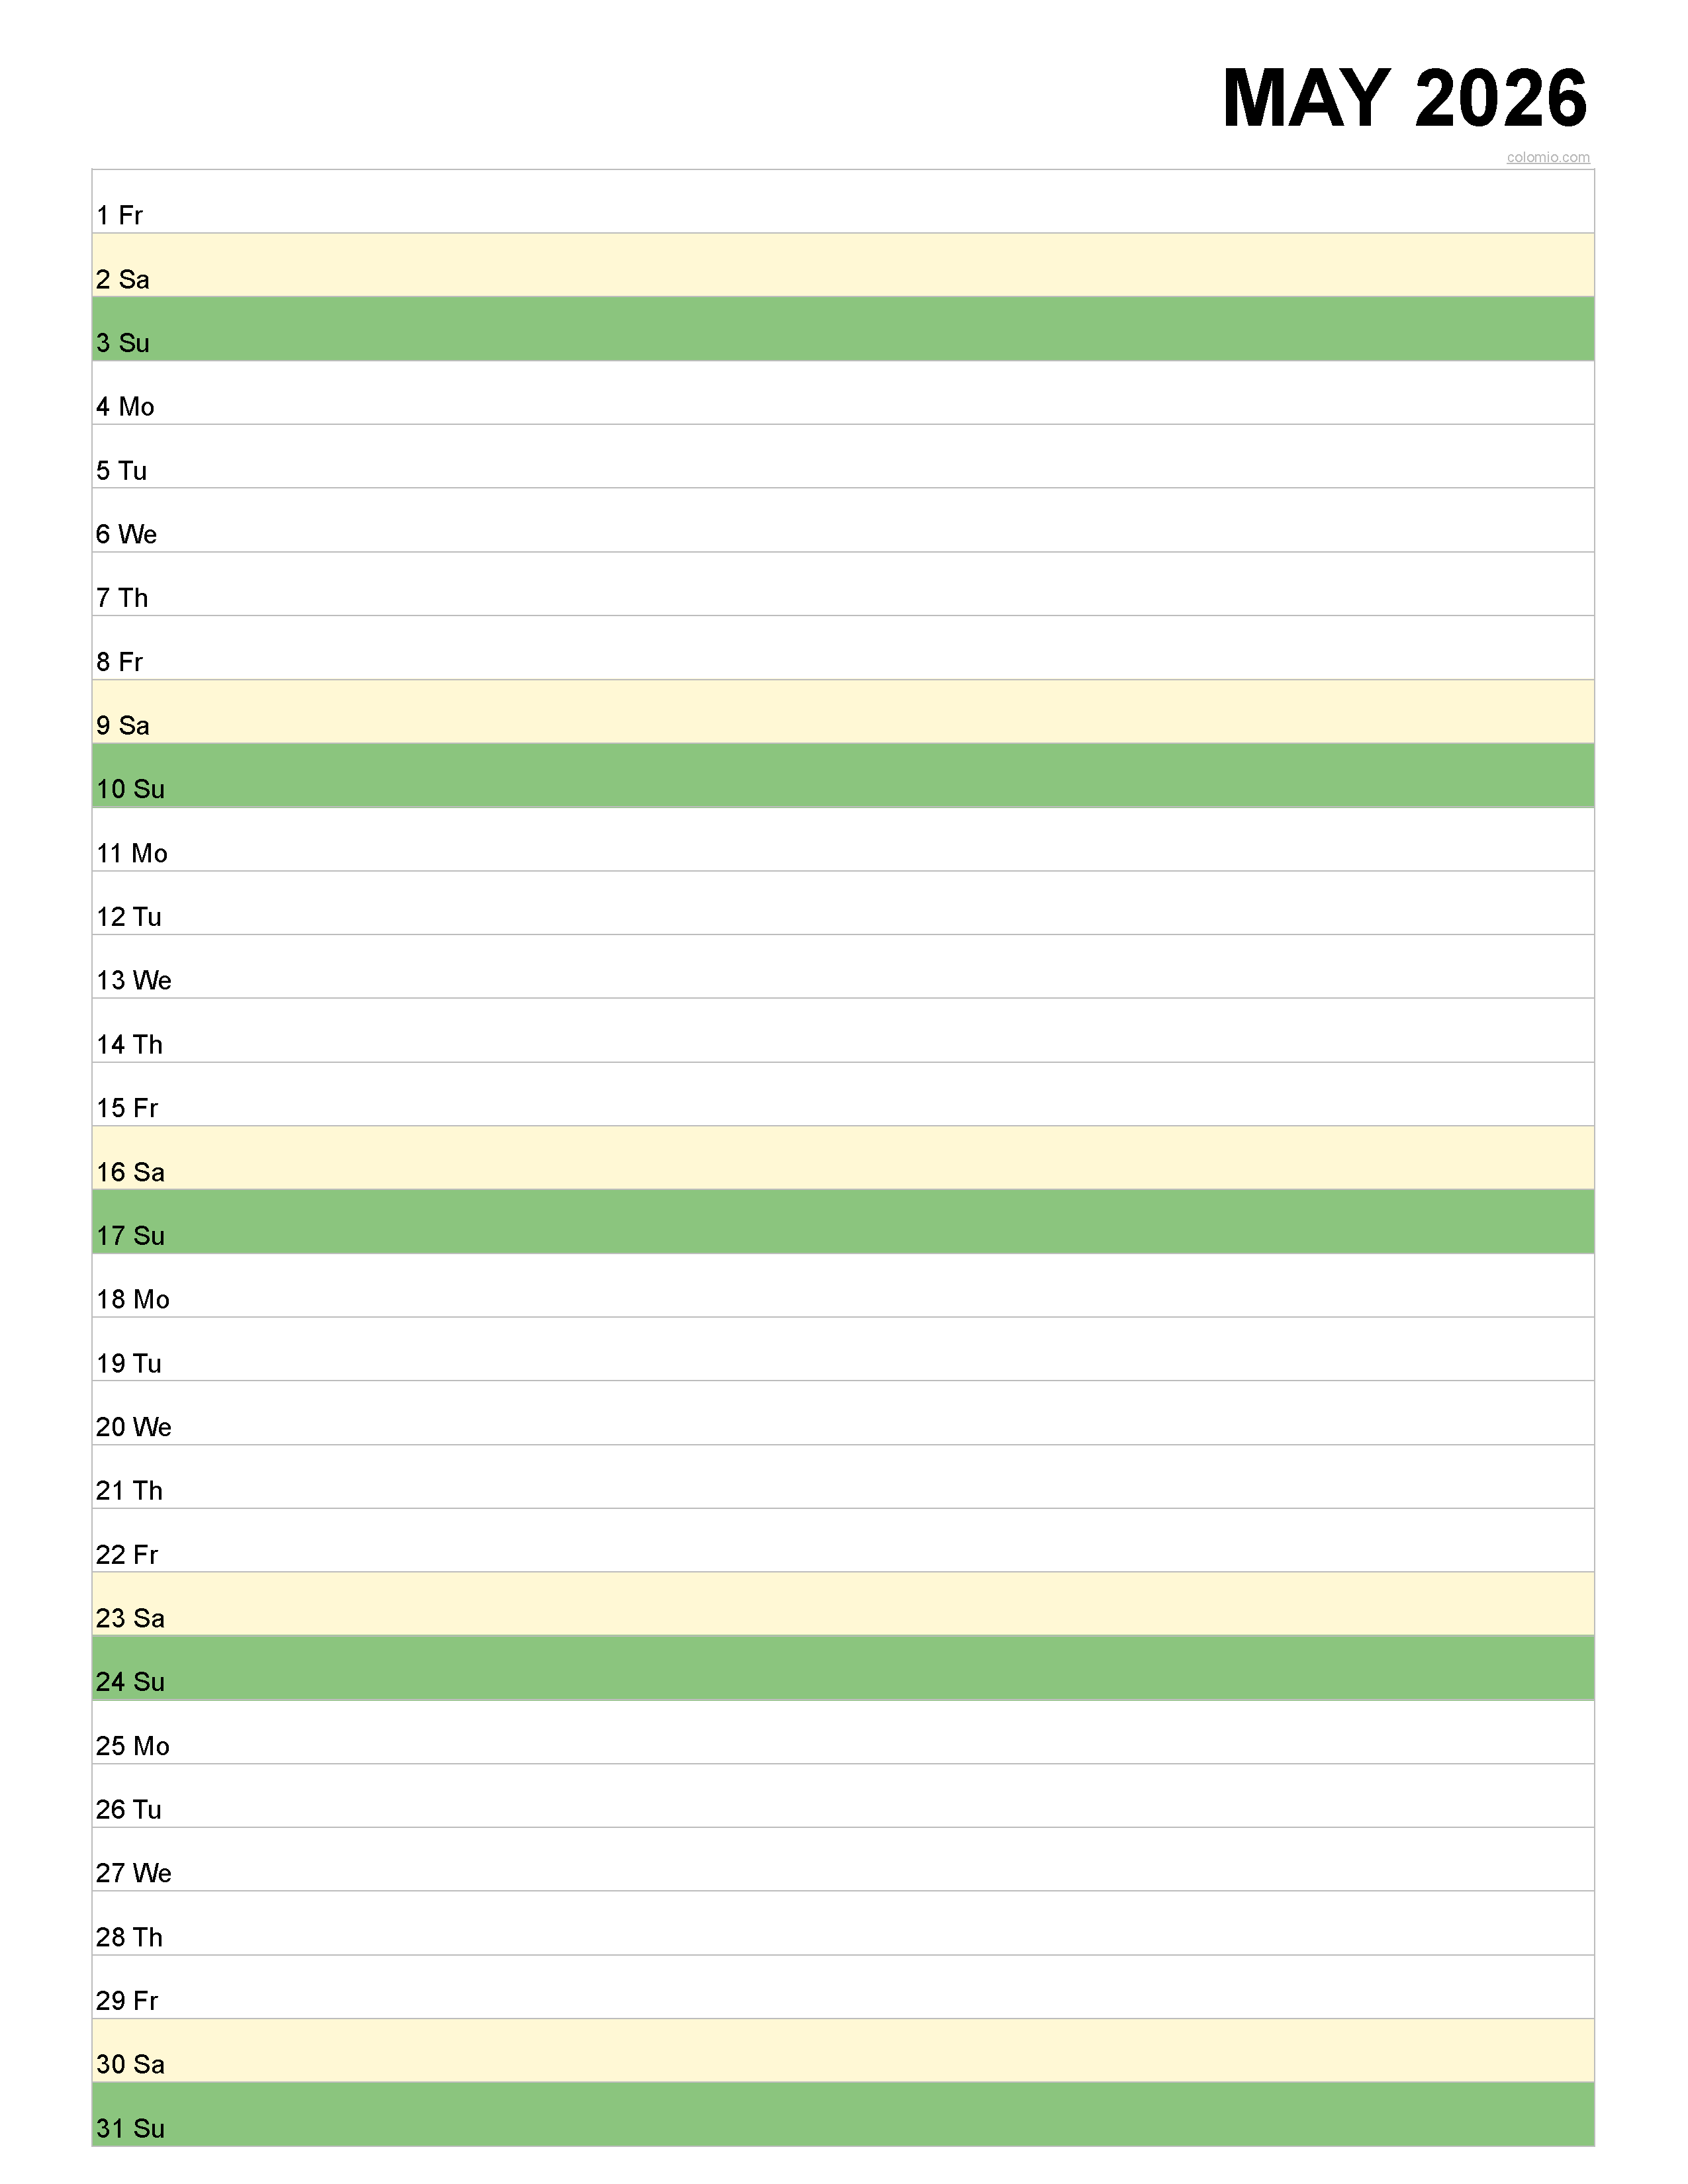
Task: Select the green 3 Su row
Action: (x=843, y=329)
